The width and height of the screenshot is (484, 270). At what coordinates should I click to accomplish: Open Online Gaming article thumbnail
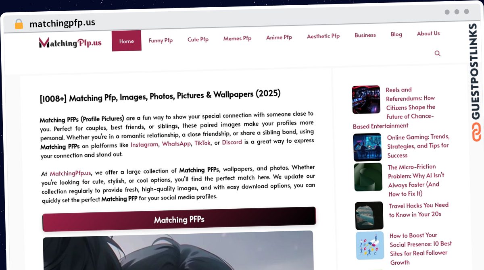[x=367, y=147]
